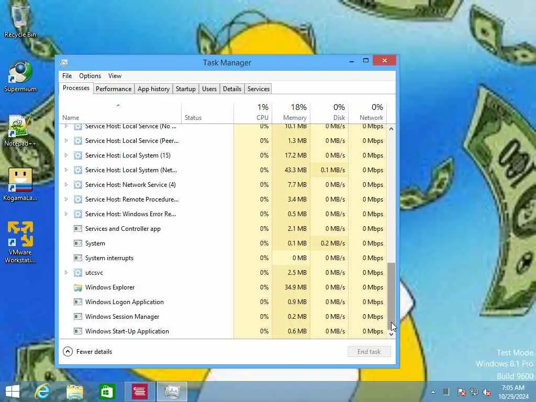The width and height of the screenshot is (536, 402).
Task: Show hidden system tray icons
Action: pos(433,392)
